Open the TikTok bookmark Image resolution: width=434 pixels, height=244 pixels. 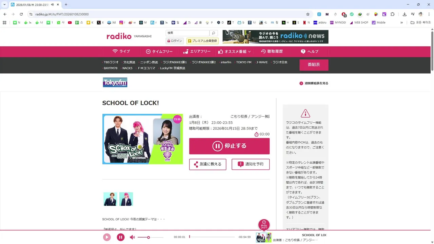point(231,23)
